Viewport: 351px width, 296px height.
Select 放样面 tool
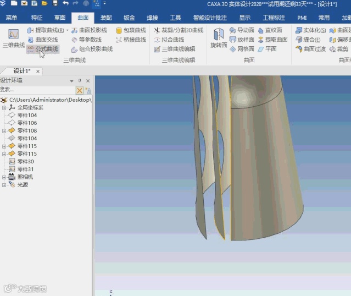(242, 40)
